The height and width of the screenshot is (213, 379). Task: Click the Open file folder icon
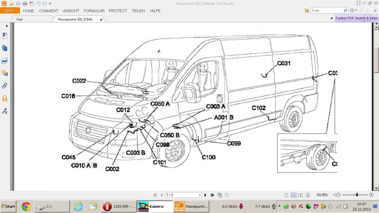click(12, 3)
